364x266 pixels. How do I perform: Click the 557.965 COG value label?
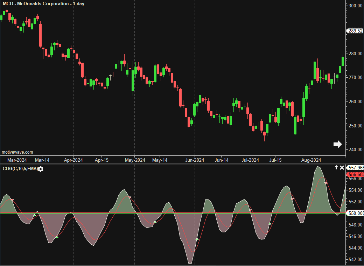[x=355, y=168]
